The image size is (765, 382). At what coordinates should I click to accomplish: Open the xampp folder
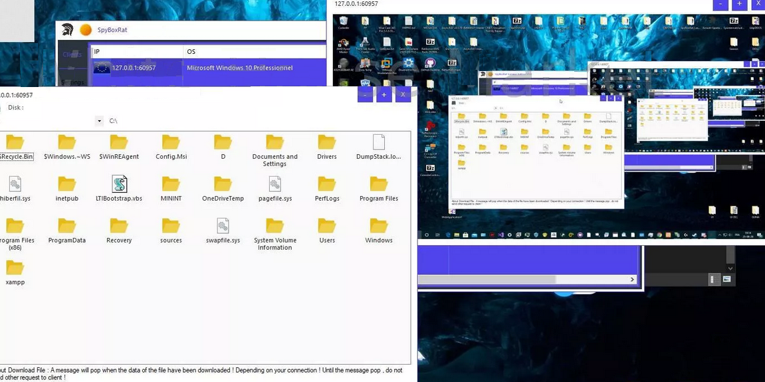point(15,268)
